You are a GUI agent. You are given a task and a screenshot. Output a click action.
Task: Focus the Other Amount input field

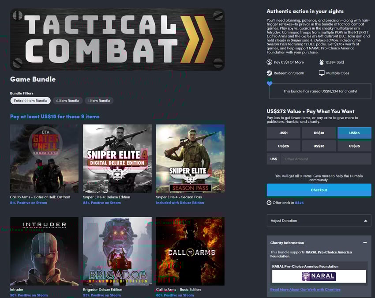[326, 159]
